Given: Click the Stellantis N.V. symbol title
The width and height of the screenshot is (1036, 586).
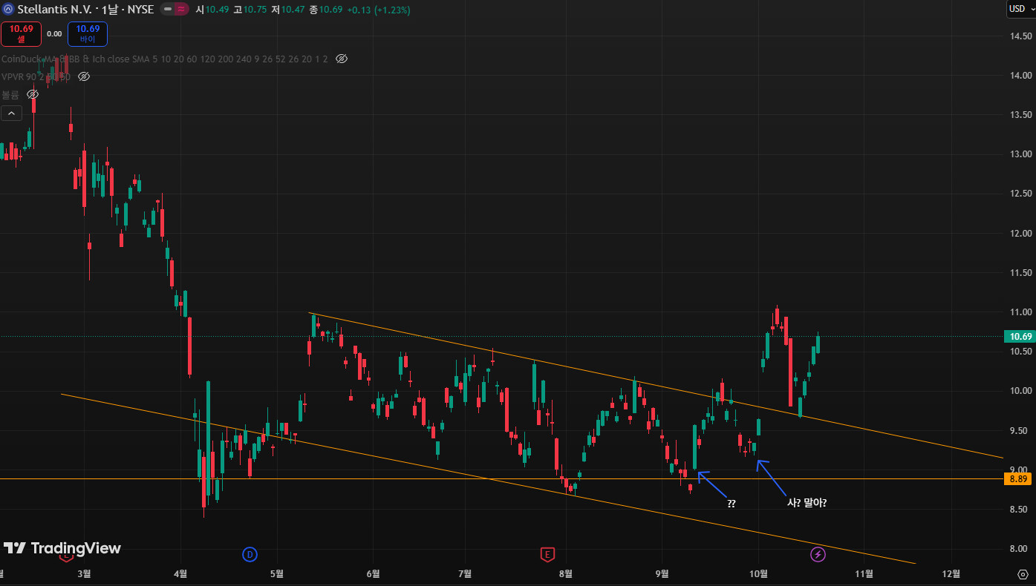Looking at the screenshot, I should coord(55,10).
